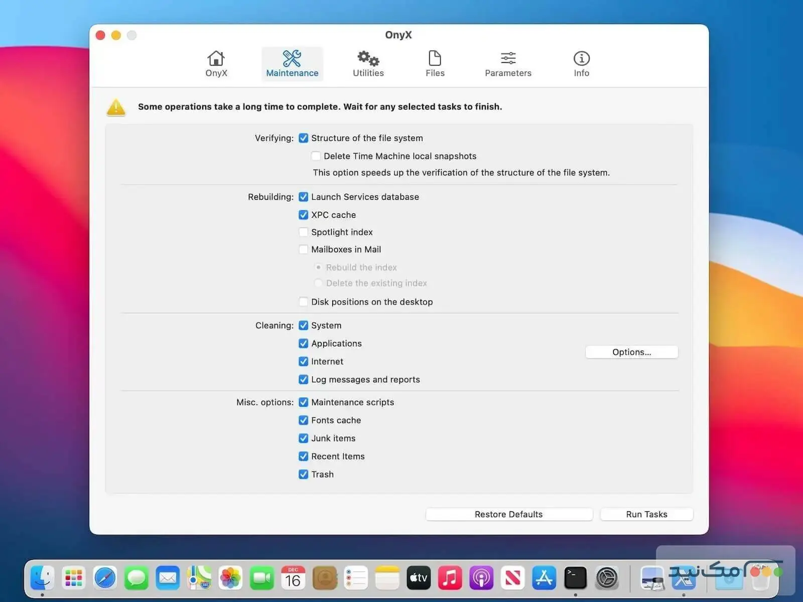Enable Delete Time Machine local snapshots
This screenshot has height=602, width=803.
pos(316,156)
